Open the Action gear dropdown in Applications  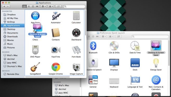pyautogui.click(x=44, y=6)
